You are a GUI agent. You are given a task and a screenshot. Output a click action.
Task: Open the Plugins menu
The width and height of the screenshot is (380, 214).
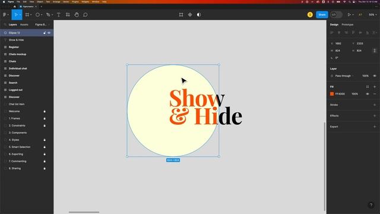(x=75, y=2)
